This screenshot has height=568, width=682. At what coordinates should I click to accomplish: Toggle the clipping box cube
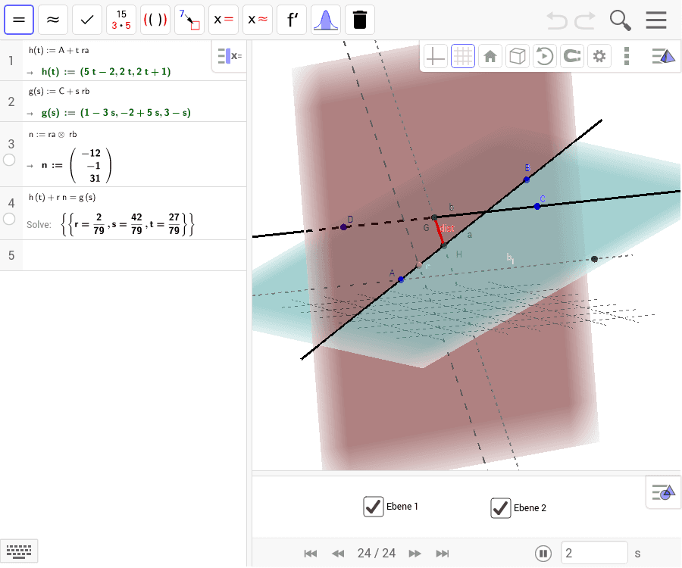pyautogui.click(x=517, y=56)
